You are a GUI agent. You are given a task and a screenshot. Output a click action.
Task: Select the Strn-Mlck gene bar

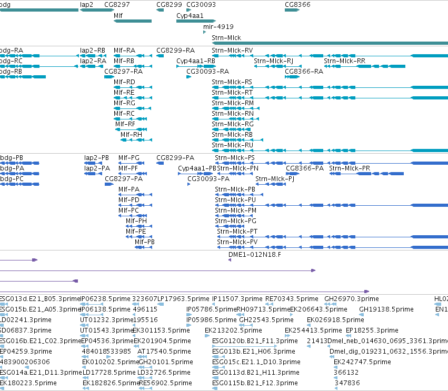330,43
